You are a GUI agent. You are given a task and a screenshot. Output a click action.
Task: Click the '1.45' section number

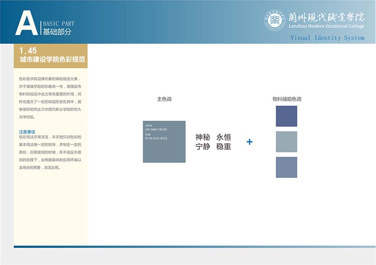(x=28, y=51)
